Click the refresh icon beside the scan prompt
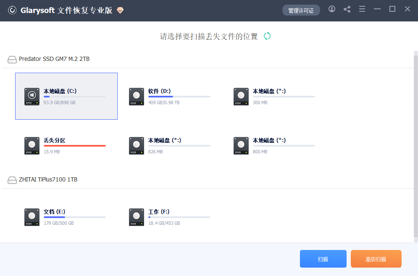Screen dimensions: 418x276 pyautogui.click(x=267, y=36)
